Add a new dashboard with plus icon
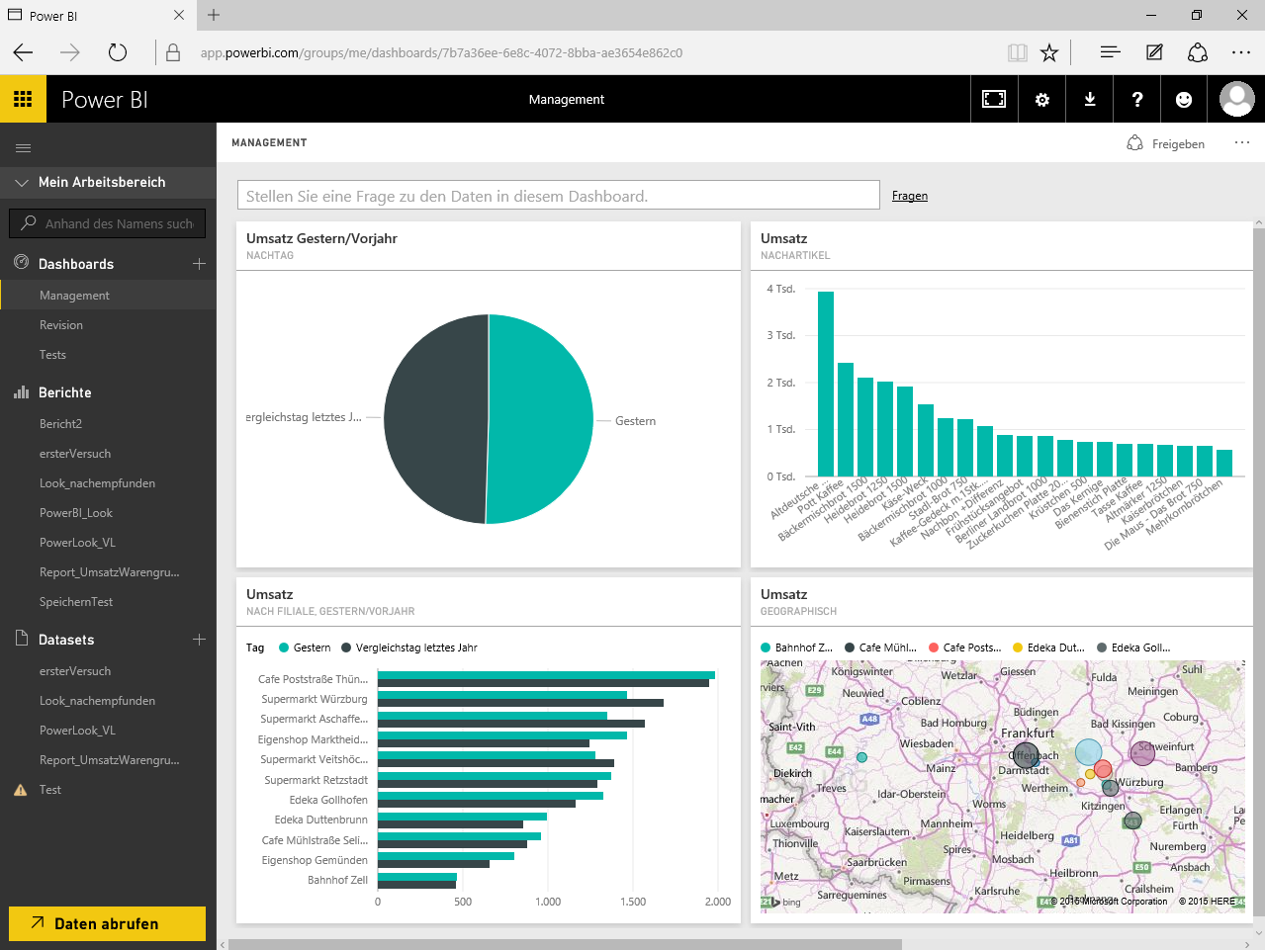The height and width of the screenshot is (950, 1265). (x=199, y=264)
